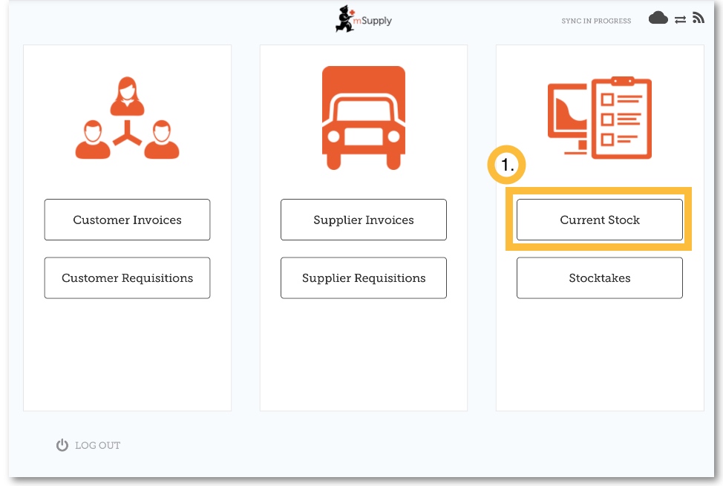Viewport: 723px width, 486px height.
Task: Go to Supplier Invoices
Action: pos(363,220)
